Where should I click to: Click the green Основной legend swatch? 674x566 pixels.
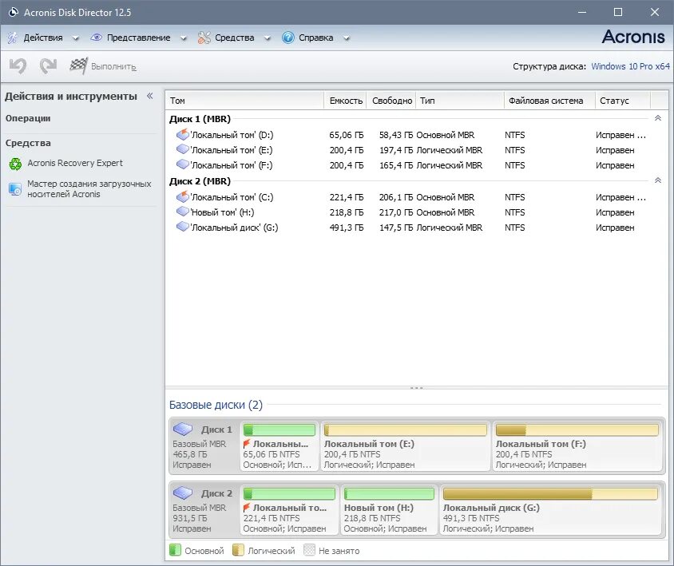(x=175, y=550)
